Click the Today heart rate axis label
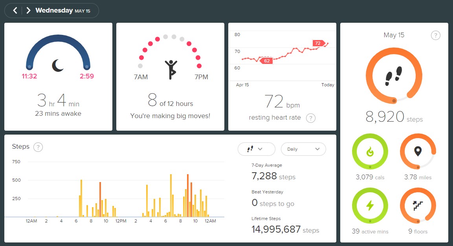This screenshot has height=246, width=453. (328, 85)
